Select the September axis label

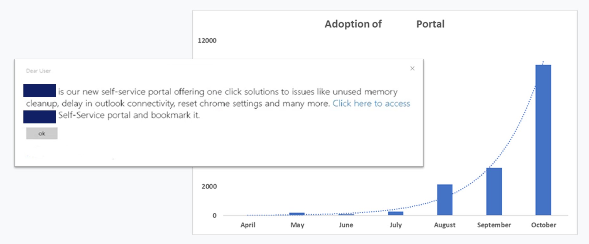[494, 225]
